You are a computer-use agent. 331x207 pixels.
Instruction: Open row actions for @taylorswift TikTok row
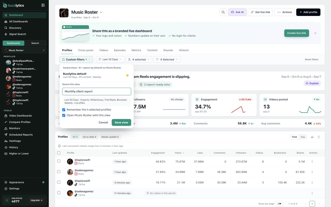(312, 183)
